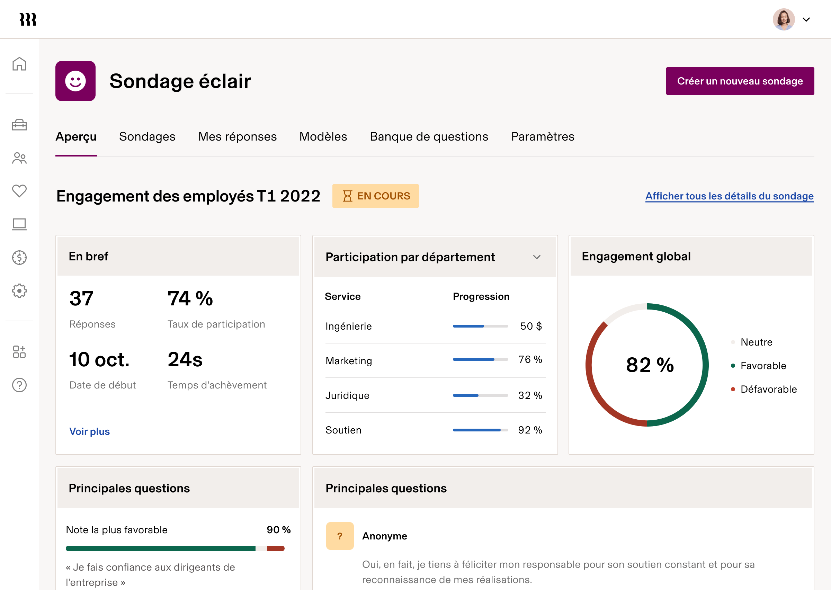Select the briefcase icon in the sidebar
The width and height of the screenshot is (831, 590).
click(x=19, y=125)
